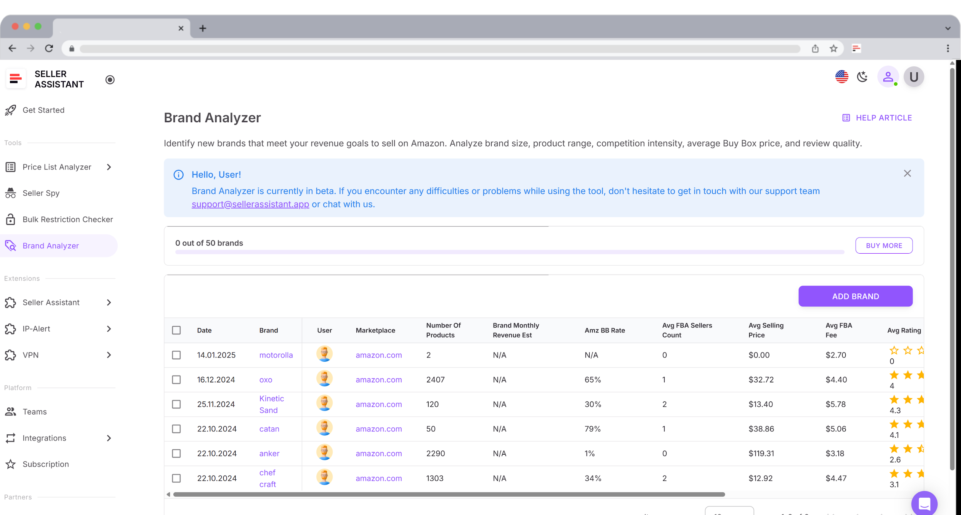Image resolution: width=961 pixels, height=515 pixels.
Task: Expand the IP-Alert extension options
Action: 109,329
